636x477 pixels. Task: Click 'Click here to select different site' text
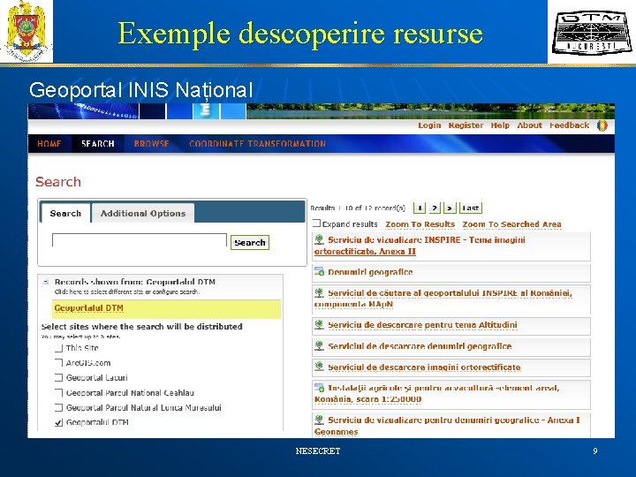(x=126, y=291)
